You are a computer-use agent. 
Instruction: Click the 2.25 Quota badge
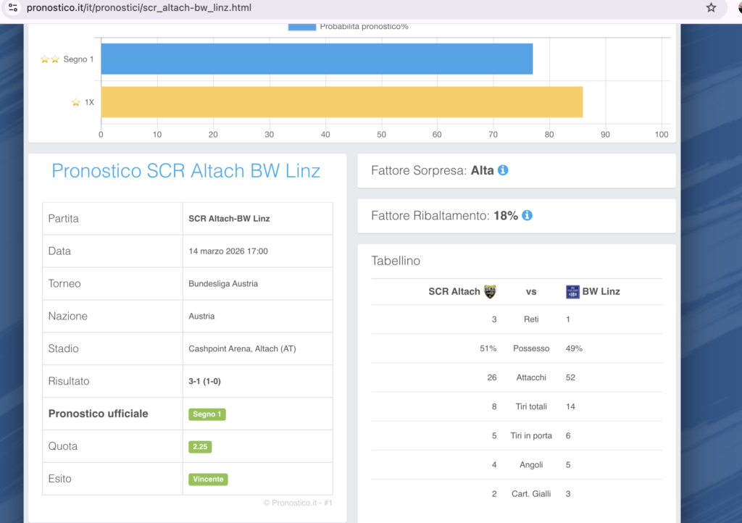pos(200,447)
